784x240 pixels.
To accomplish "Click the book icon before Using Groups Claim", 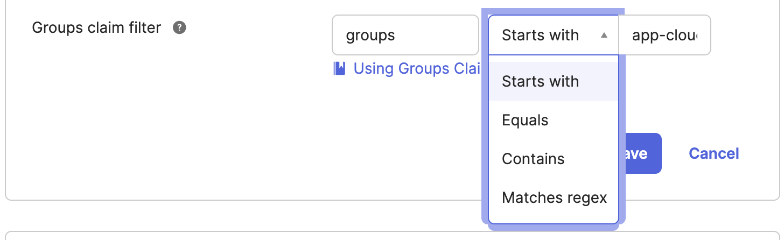I will [339, 68].
